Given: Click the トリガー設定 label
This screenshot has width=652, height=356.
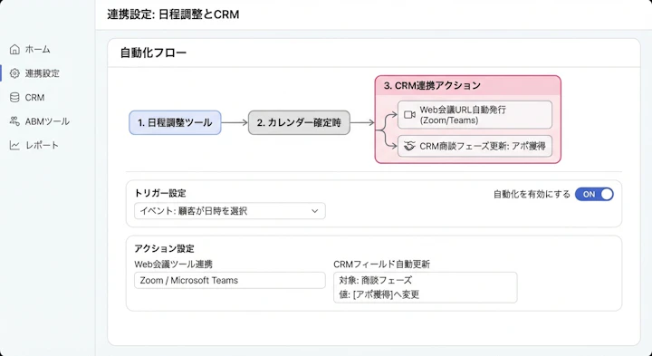Looking at the screenshot, I should pyautogui.click(x=160, y=193).
